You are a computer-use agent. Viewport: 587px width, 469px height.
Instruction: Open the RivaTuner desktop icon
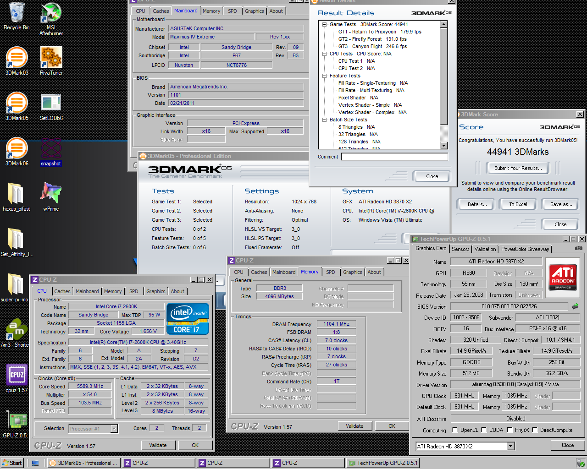pyautogui.click(x=51, y=61)
